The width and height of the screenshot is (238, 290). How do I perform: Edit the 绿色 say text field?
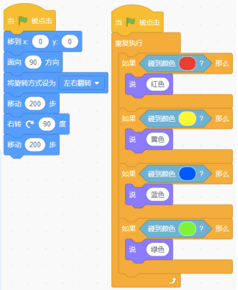(x=158, y=249)
